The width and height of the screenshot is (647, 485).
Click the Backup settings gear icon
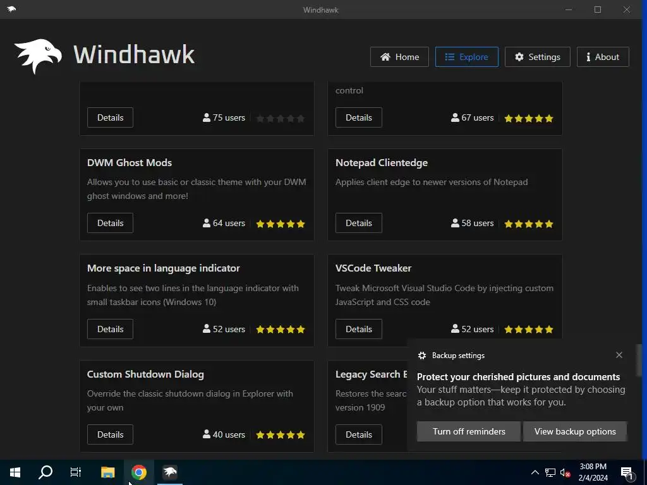click(x=421, y=356)
